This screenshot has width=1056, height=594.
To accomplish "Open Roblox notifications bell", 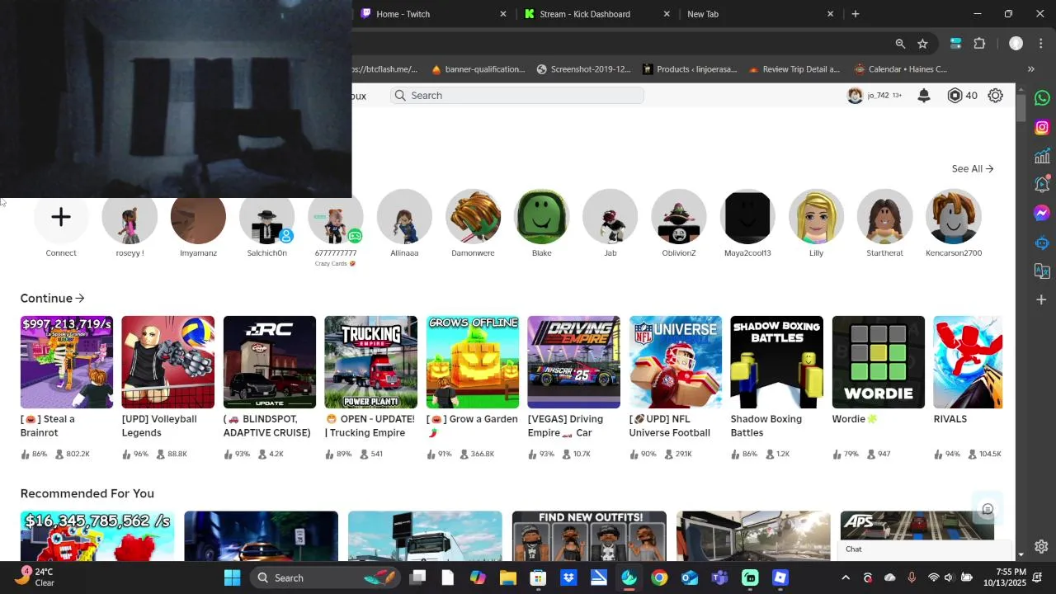I will pos(924,96).
